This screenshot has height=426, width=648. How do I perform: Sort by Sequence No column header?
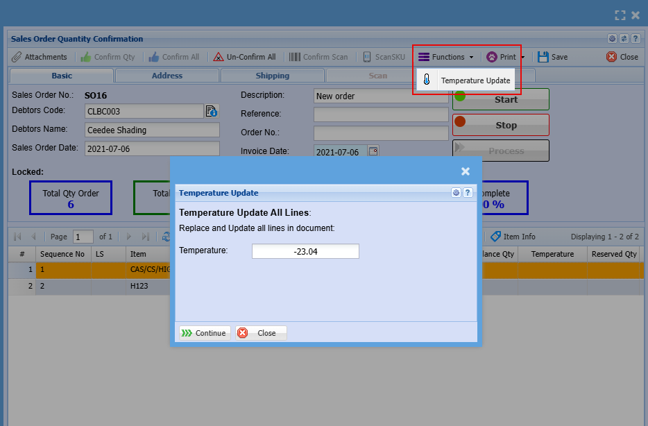click(x=63, y=254)
